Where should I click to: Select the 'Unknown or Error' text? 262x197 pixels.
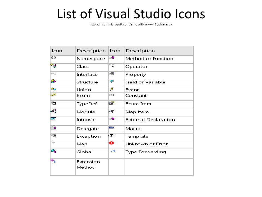click(x=147, y=144)
